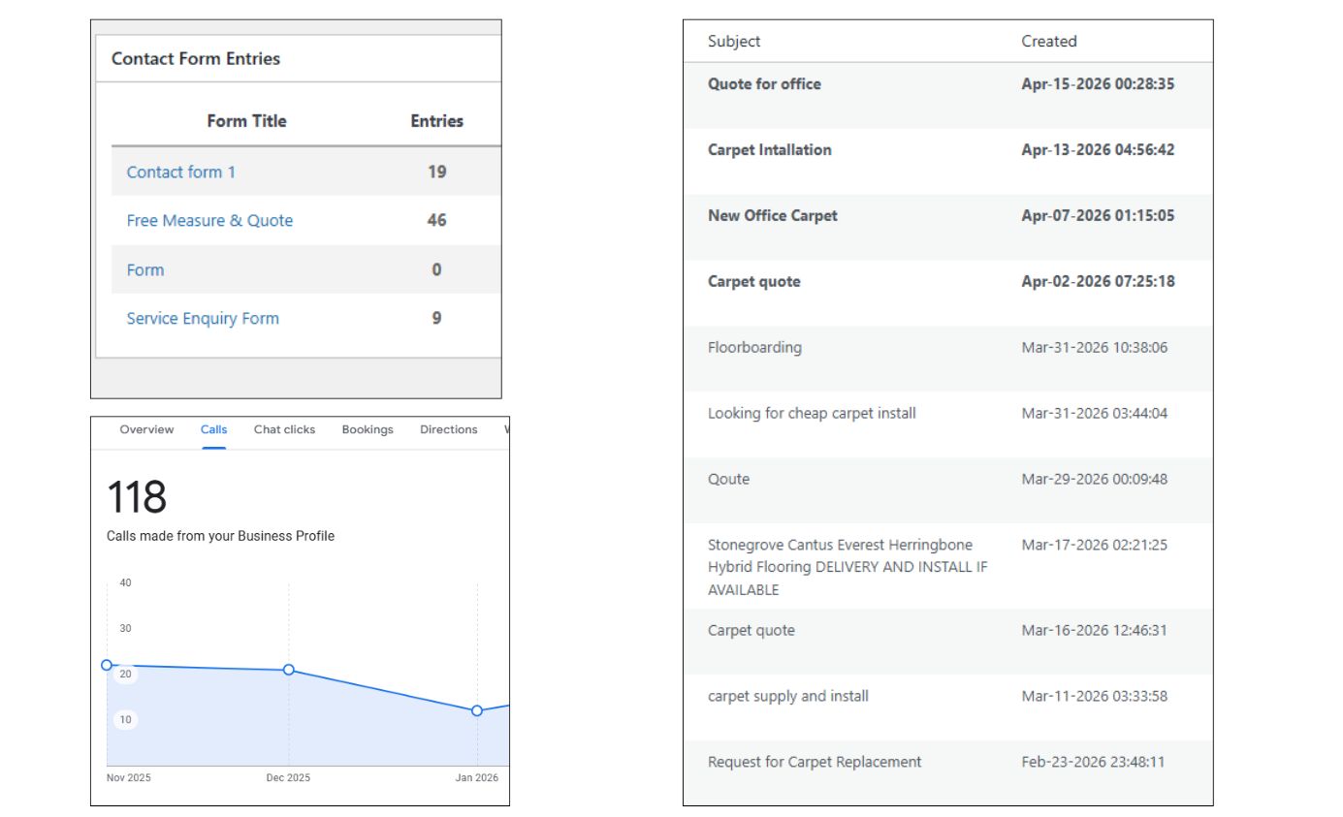Screen dimensions: 1343x817
Task: Select the Floorboarding message row
Action: click(754, 348)
